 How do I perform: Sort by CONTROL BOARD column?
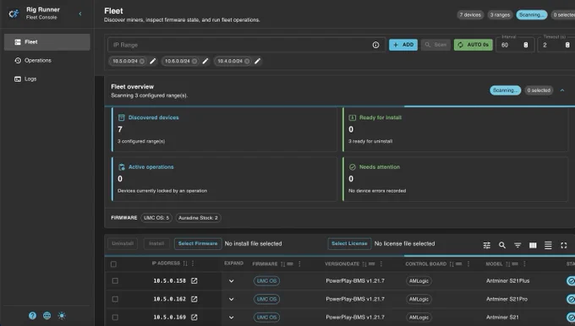tap(452, 264)
